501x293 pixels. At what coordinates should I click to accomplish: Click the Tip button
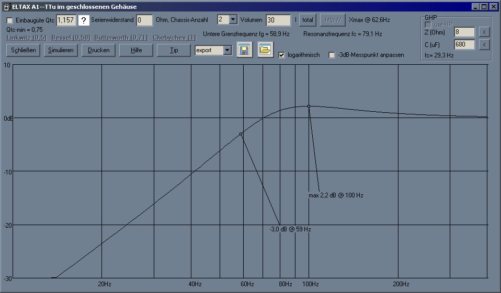coord(174,50)
